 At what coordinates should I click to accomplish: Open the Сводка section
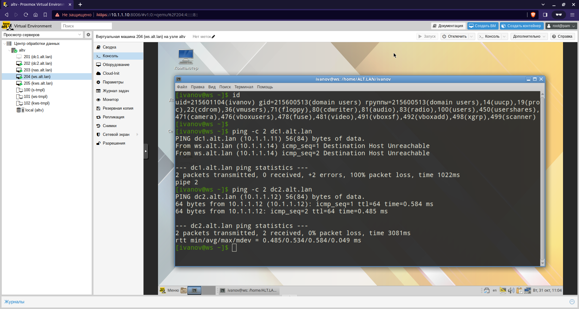[118, 47]
